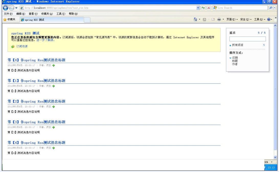Click the Forward navigation arrow
279x172 pixels.
coord(12,8)
